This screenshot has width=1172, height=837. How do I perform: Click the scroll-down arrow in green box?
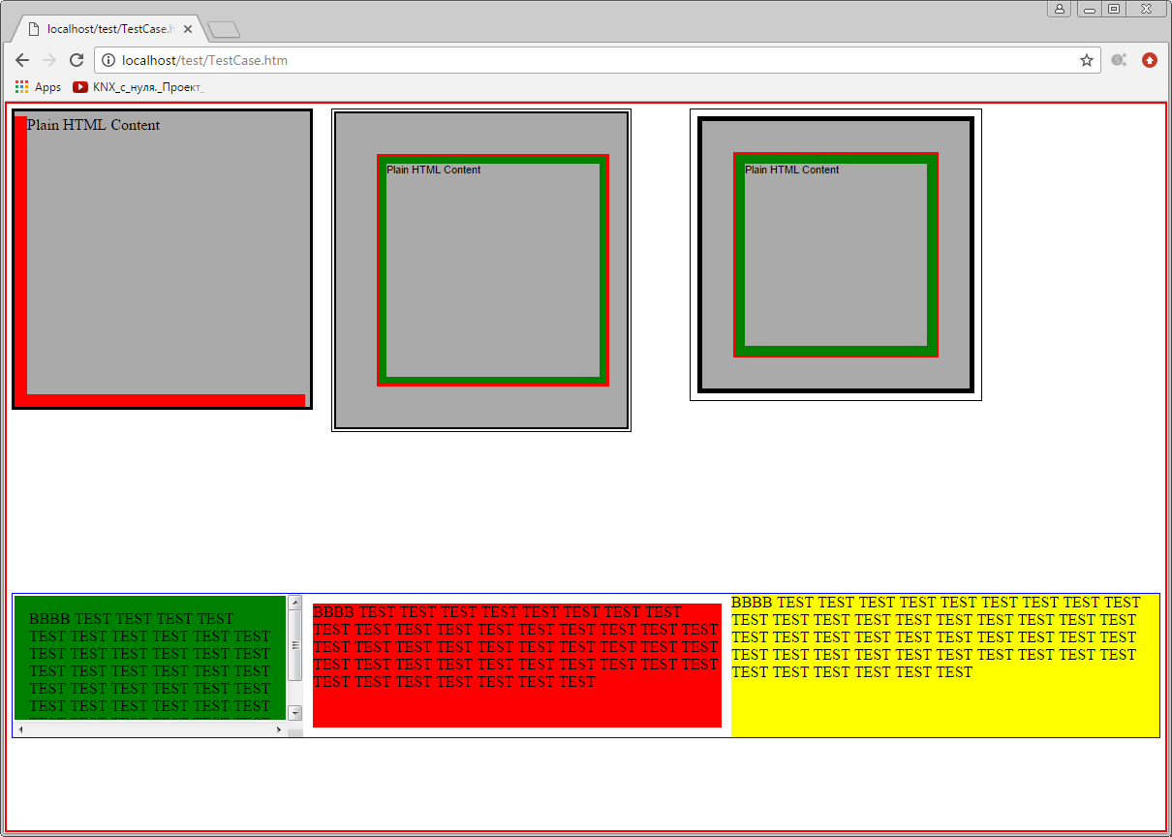coord(295,713)
